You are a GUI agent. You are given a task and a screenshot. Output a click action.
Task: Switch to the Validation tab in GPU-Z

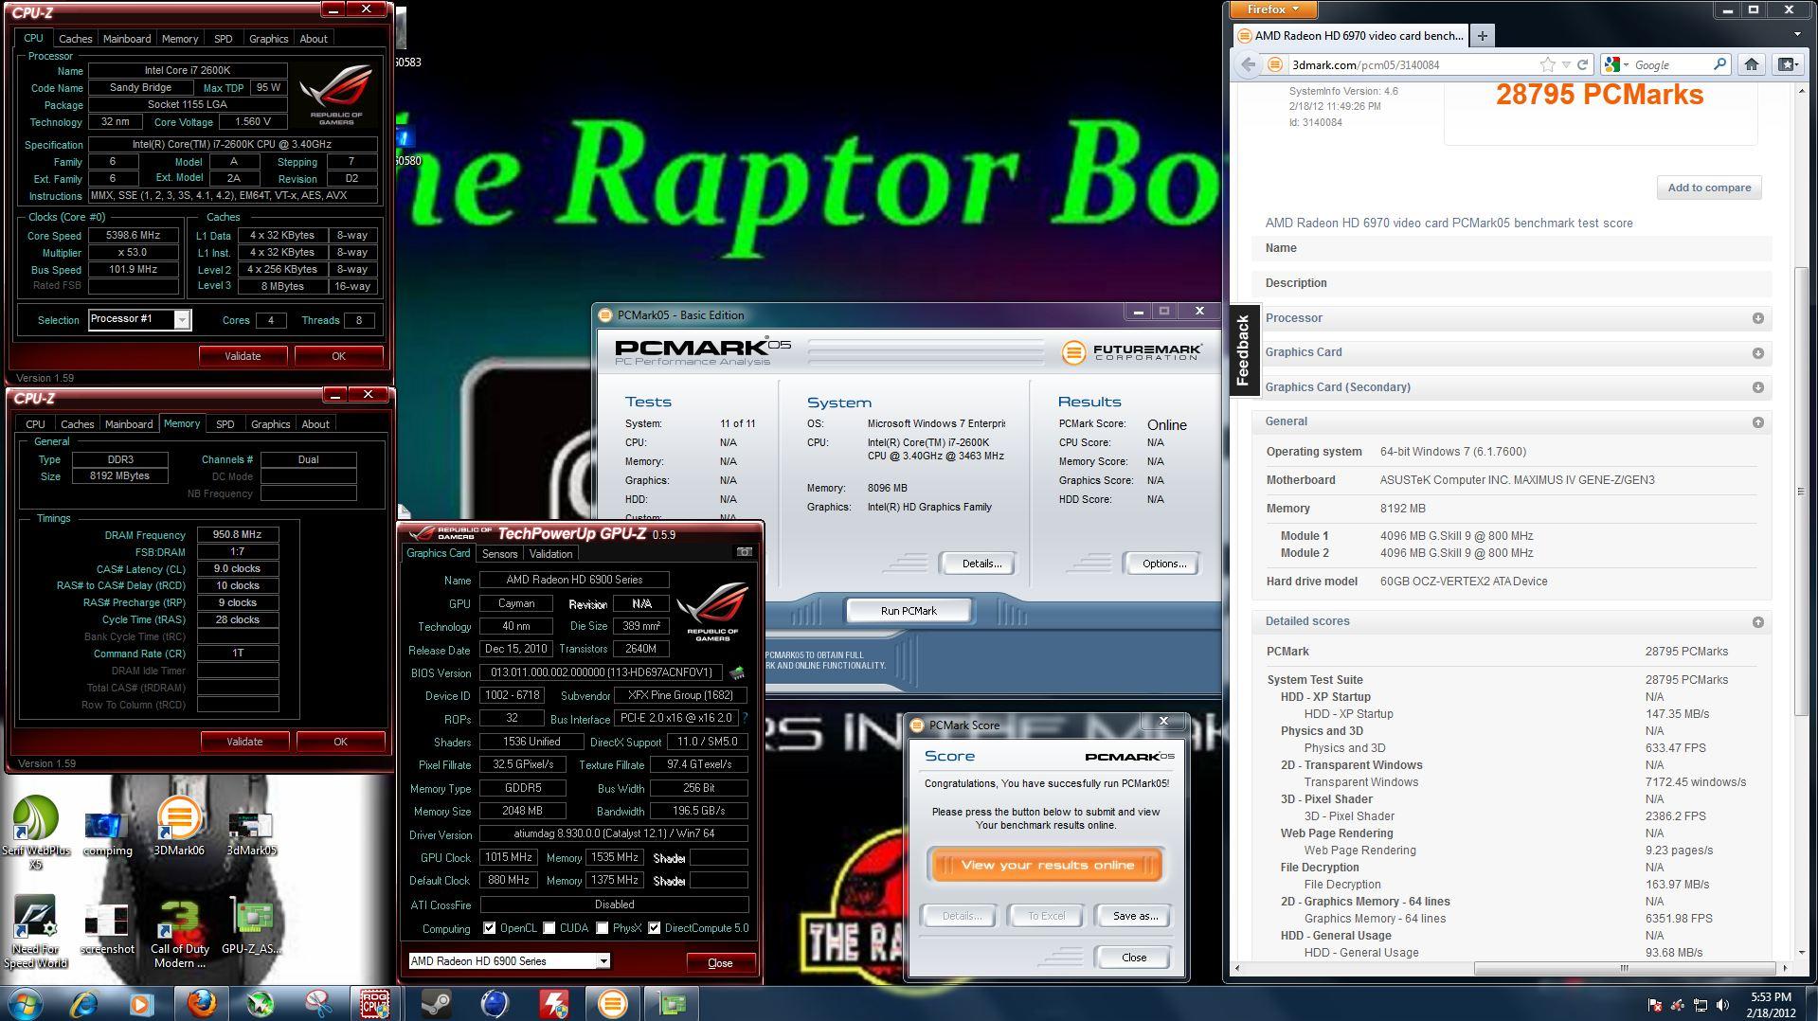pyautogui.click(x=550, y=554)
